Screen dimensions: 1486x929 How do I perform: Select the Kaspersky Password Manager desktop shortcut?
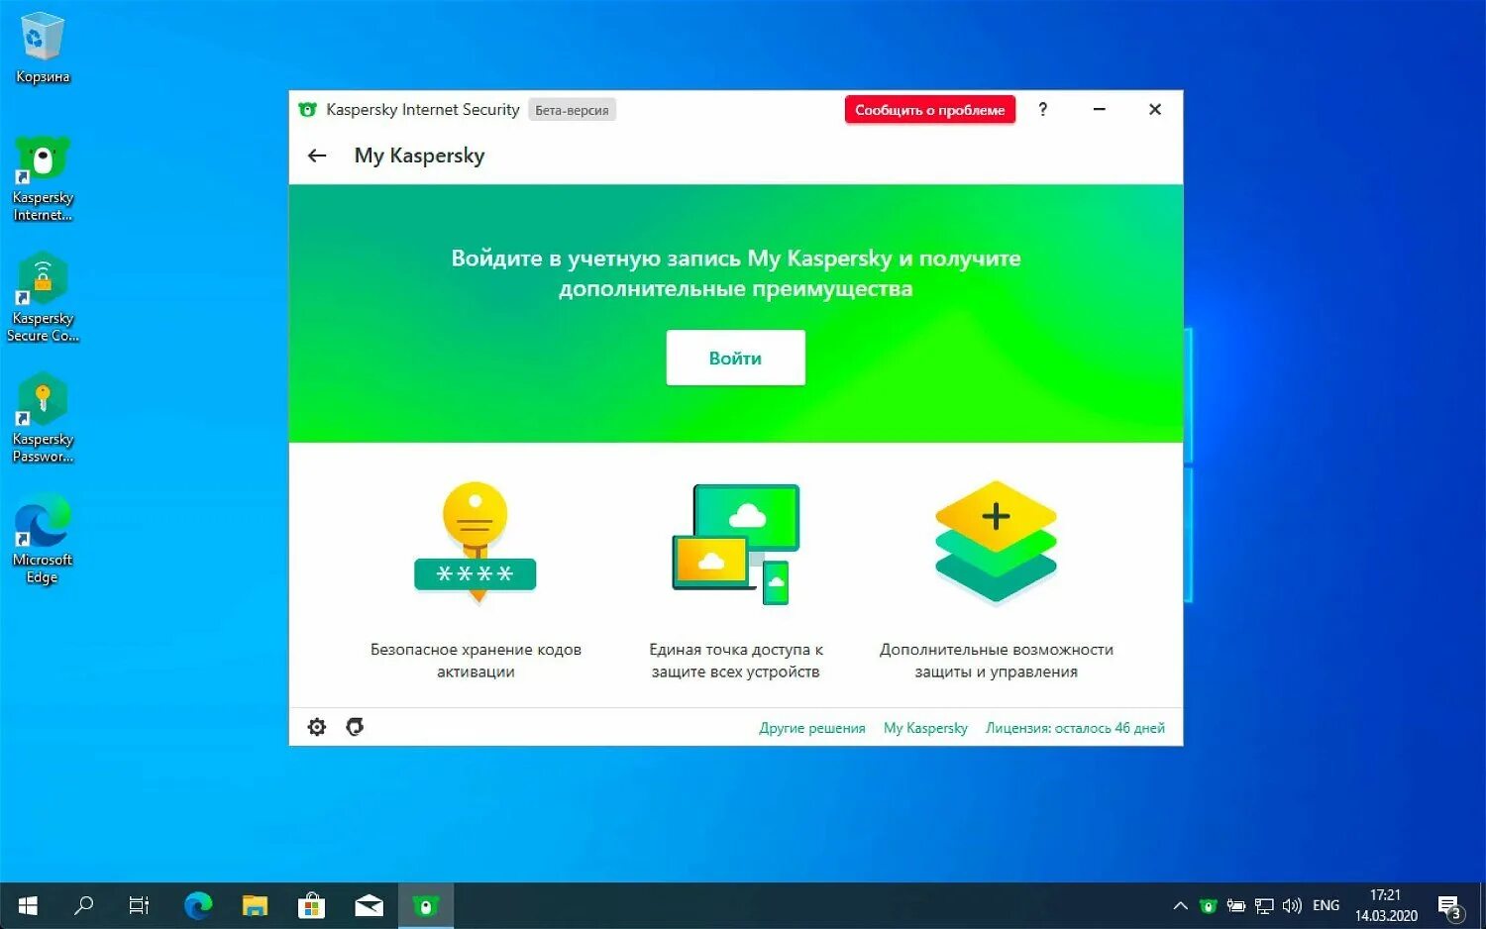(x=43, y=419)
